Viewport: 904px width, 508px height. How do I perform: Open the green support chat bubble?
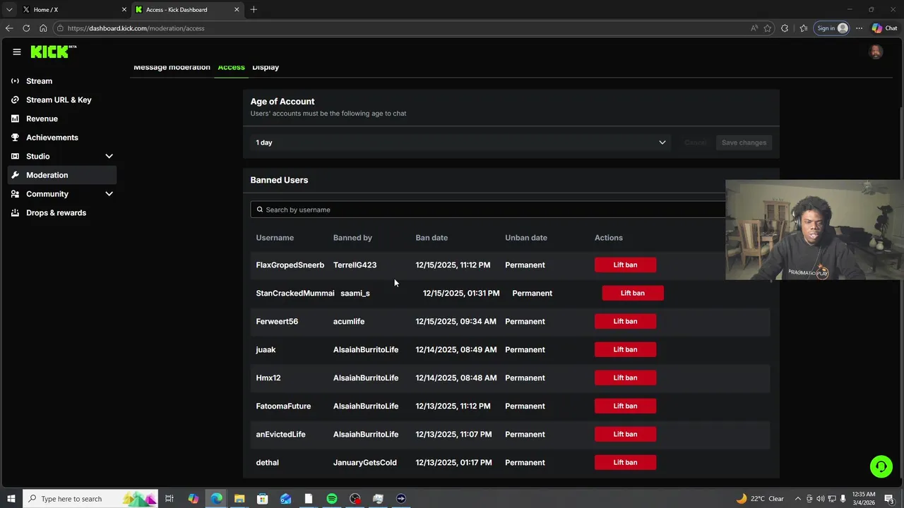(x=881, y=466)
